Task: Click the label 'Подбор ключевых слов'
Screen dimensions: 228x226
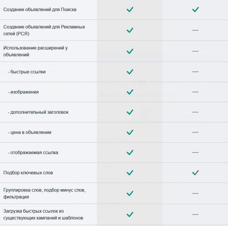Action: tap(28, 173)
